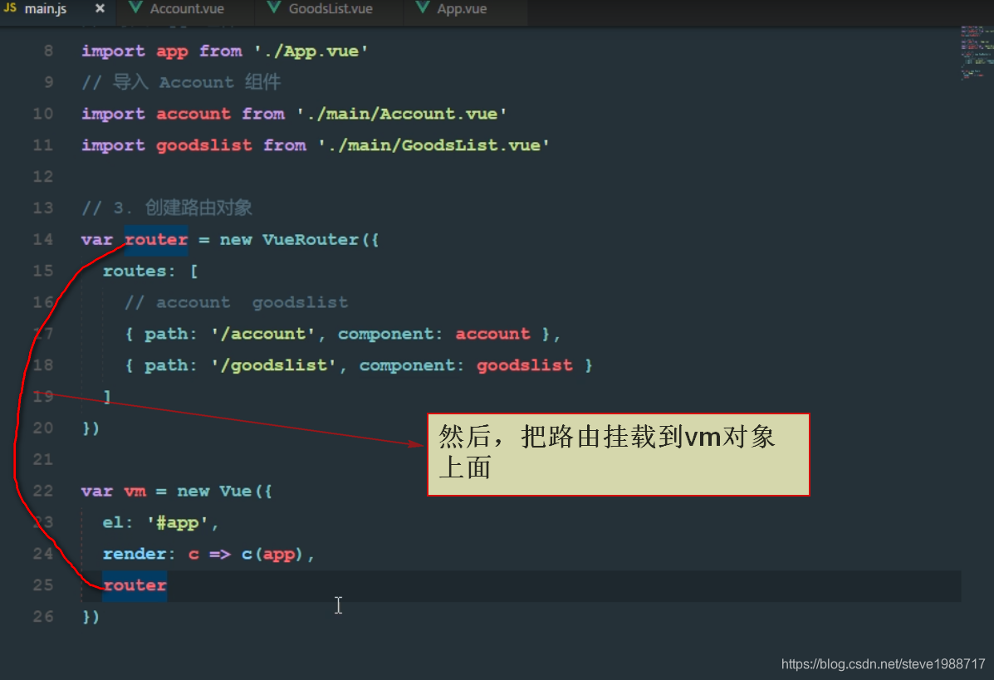Close the main.js tab

pyautogui.click(x=100, y=9)
